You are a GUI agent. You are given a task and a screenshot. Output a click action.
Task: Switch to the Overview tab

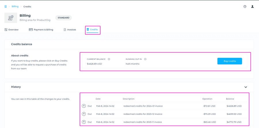click(x=12, y=30)
